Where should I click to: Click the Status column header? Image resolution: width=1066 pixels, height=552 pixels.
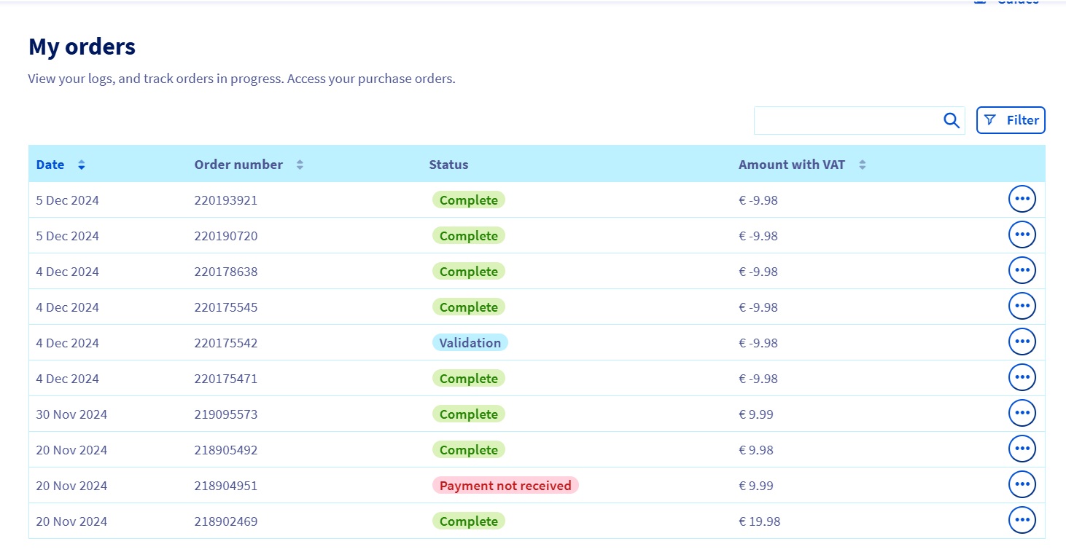[448, 165]
